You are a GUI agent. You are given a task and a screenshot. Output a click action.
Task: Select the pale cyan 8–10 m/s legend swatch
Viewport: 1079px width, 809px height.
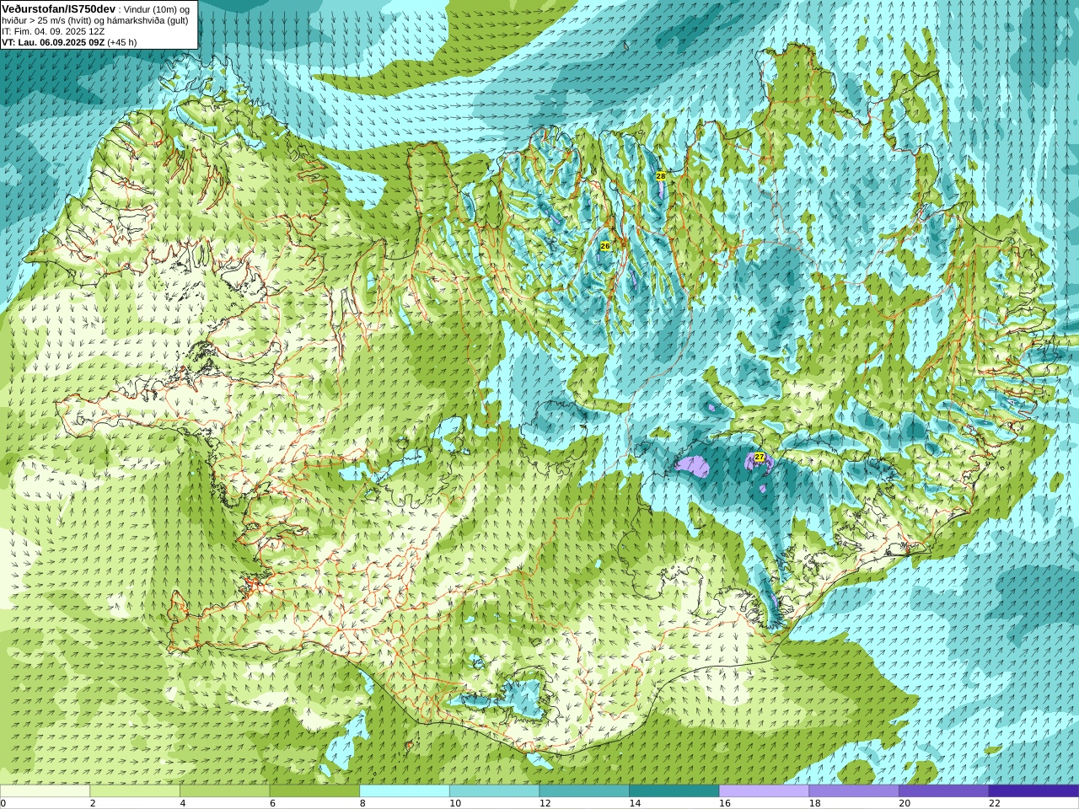(405, 791)
